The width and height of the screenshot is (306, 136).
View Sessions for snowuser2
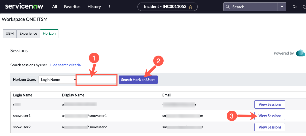[270, 127]
